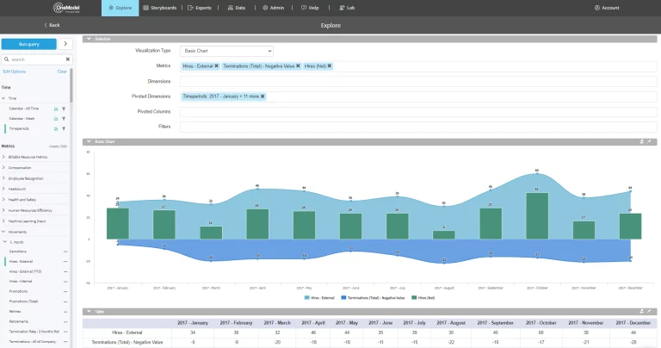Screen dimensions: 661x348
Task: Collapse the Selection panel
Action: coord(89,39)
